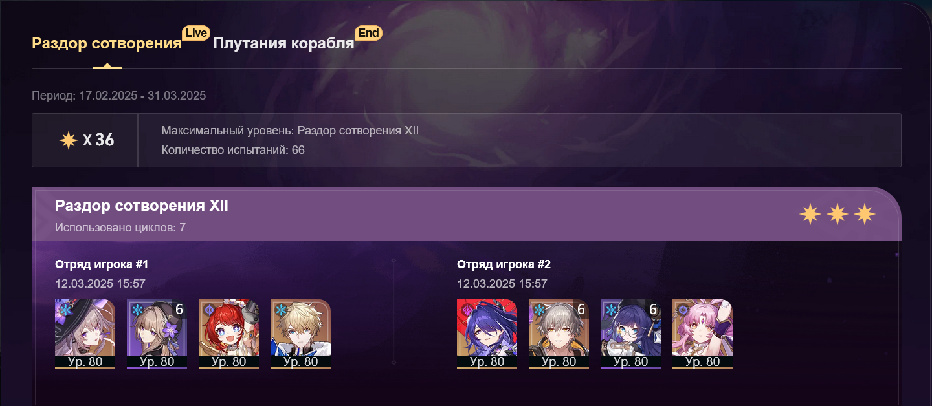
Task: Click the End badge on second tab
Action: tap(368, 33)
